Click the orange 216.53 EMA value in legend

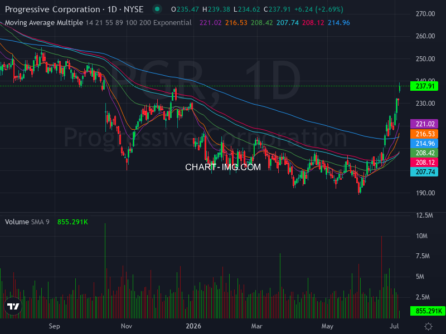point(236,23)
